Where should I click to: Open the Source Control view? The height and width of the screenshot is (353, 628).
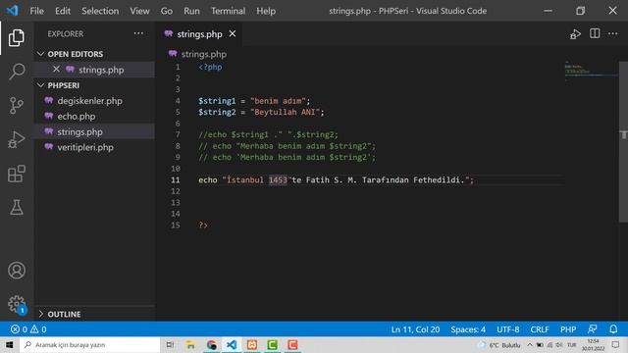click(x=16, y=106)
